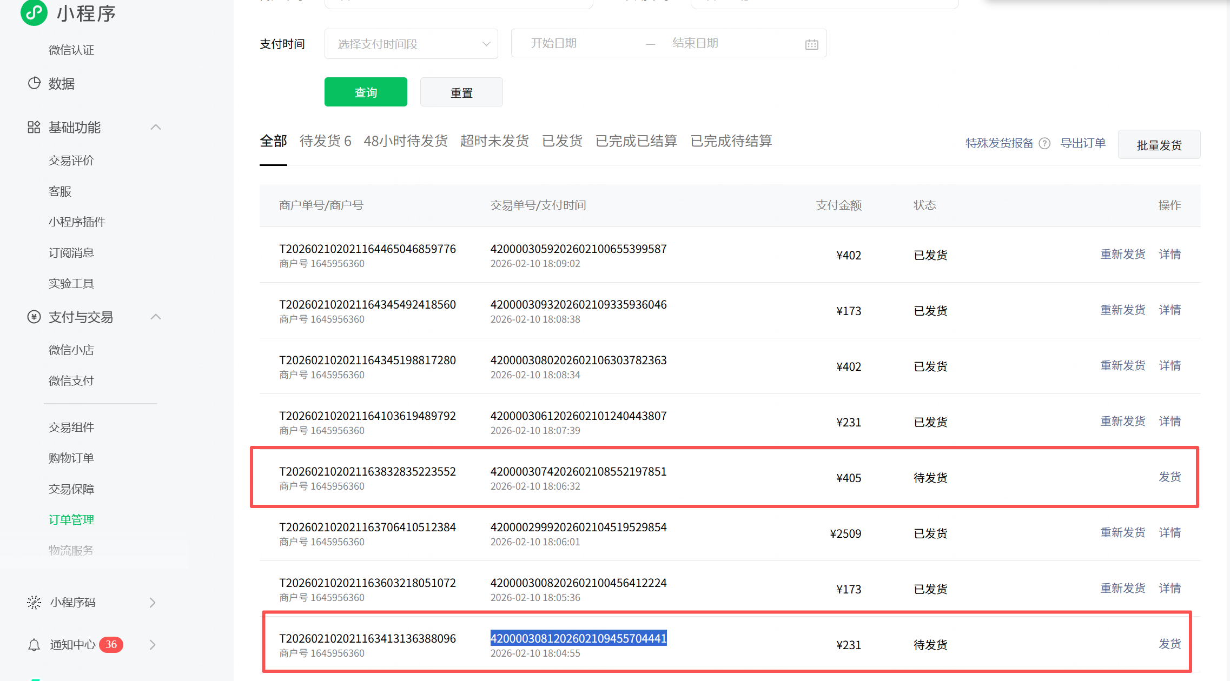Image resolution: width=1230 pixels, height=681 pixels.
Task: Collapse the 基础功能 section chevron
Action: click(x=156, y=127)
